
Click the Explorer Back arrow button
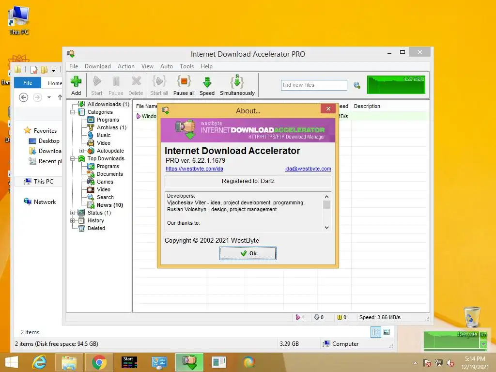coord(23,97)
